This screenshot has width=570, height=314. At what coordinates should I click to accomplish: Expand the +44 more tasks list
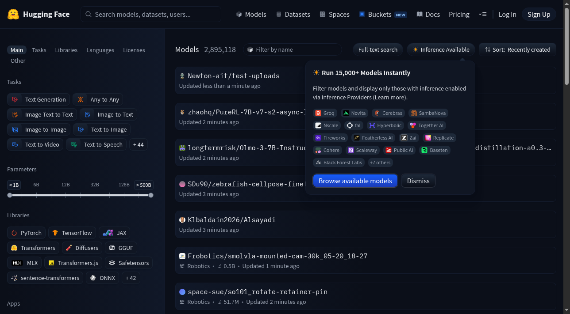(x=139, y=144)
